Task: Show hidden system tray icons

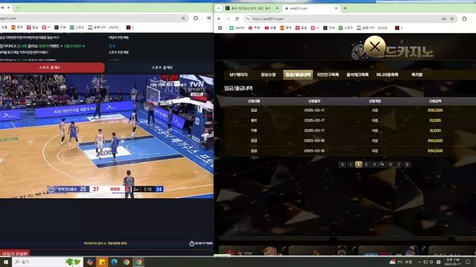Action: (x=419, y=262)
